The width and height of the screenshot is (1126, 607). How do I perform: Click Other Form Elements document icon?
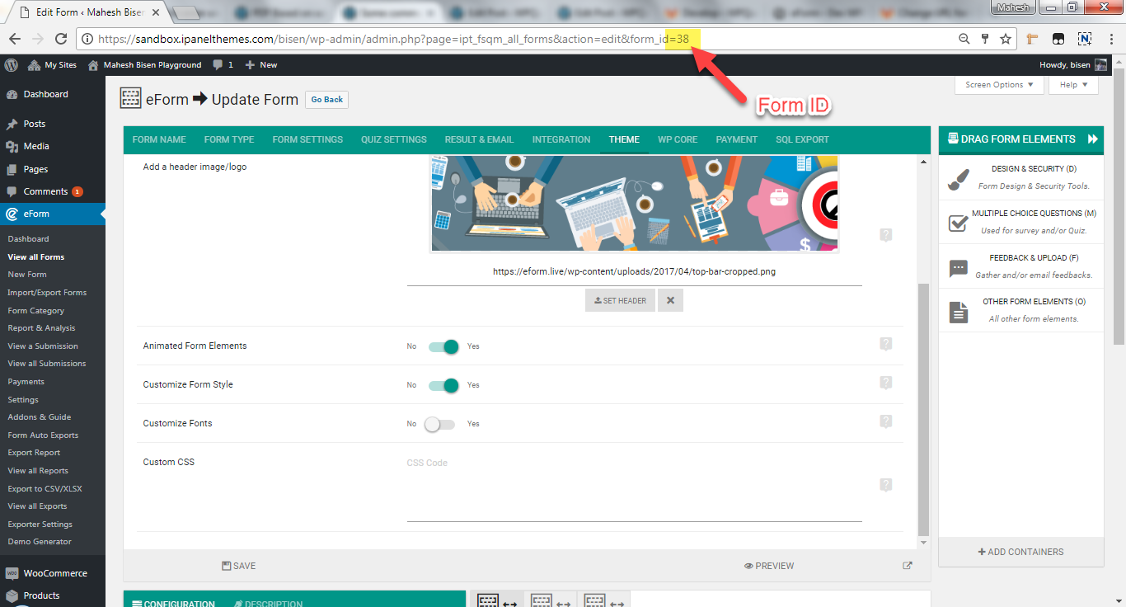click(958, 311)
